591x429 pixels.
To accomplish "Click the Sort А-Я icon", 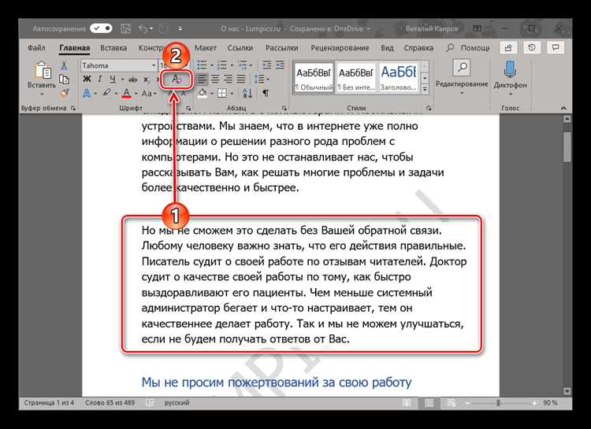I will (x=247, y=93).
